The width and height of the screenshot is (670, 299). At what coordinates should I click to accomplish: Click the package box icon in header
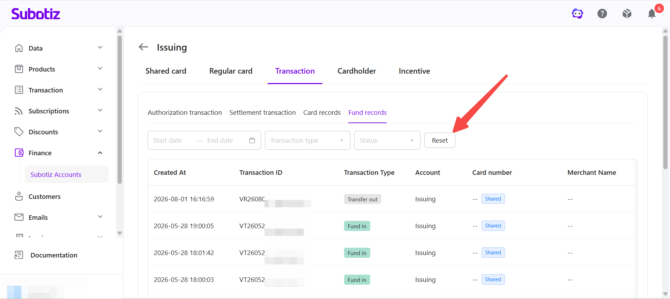(627, 14)
